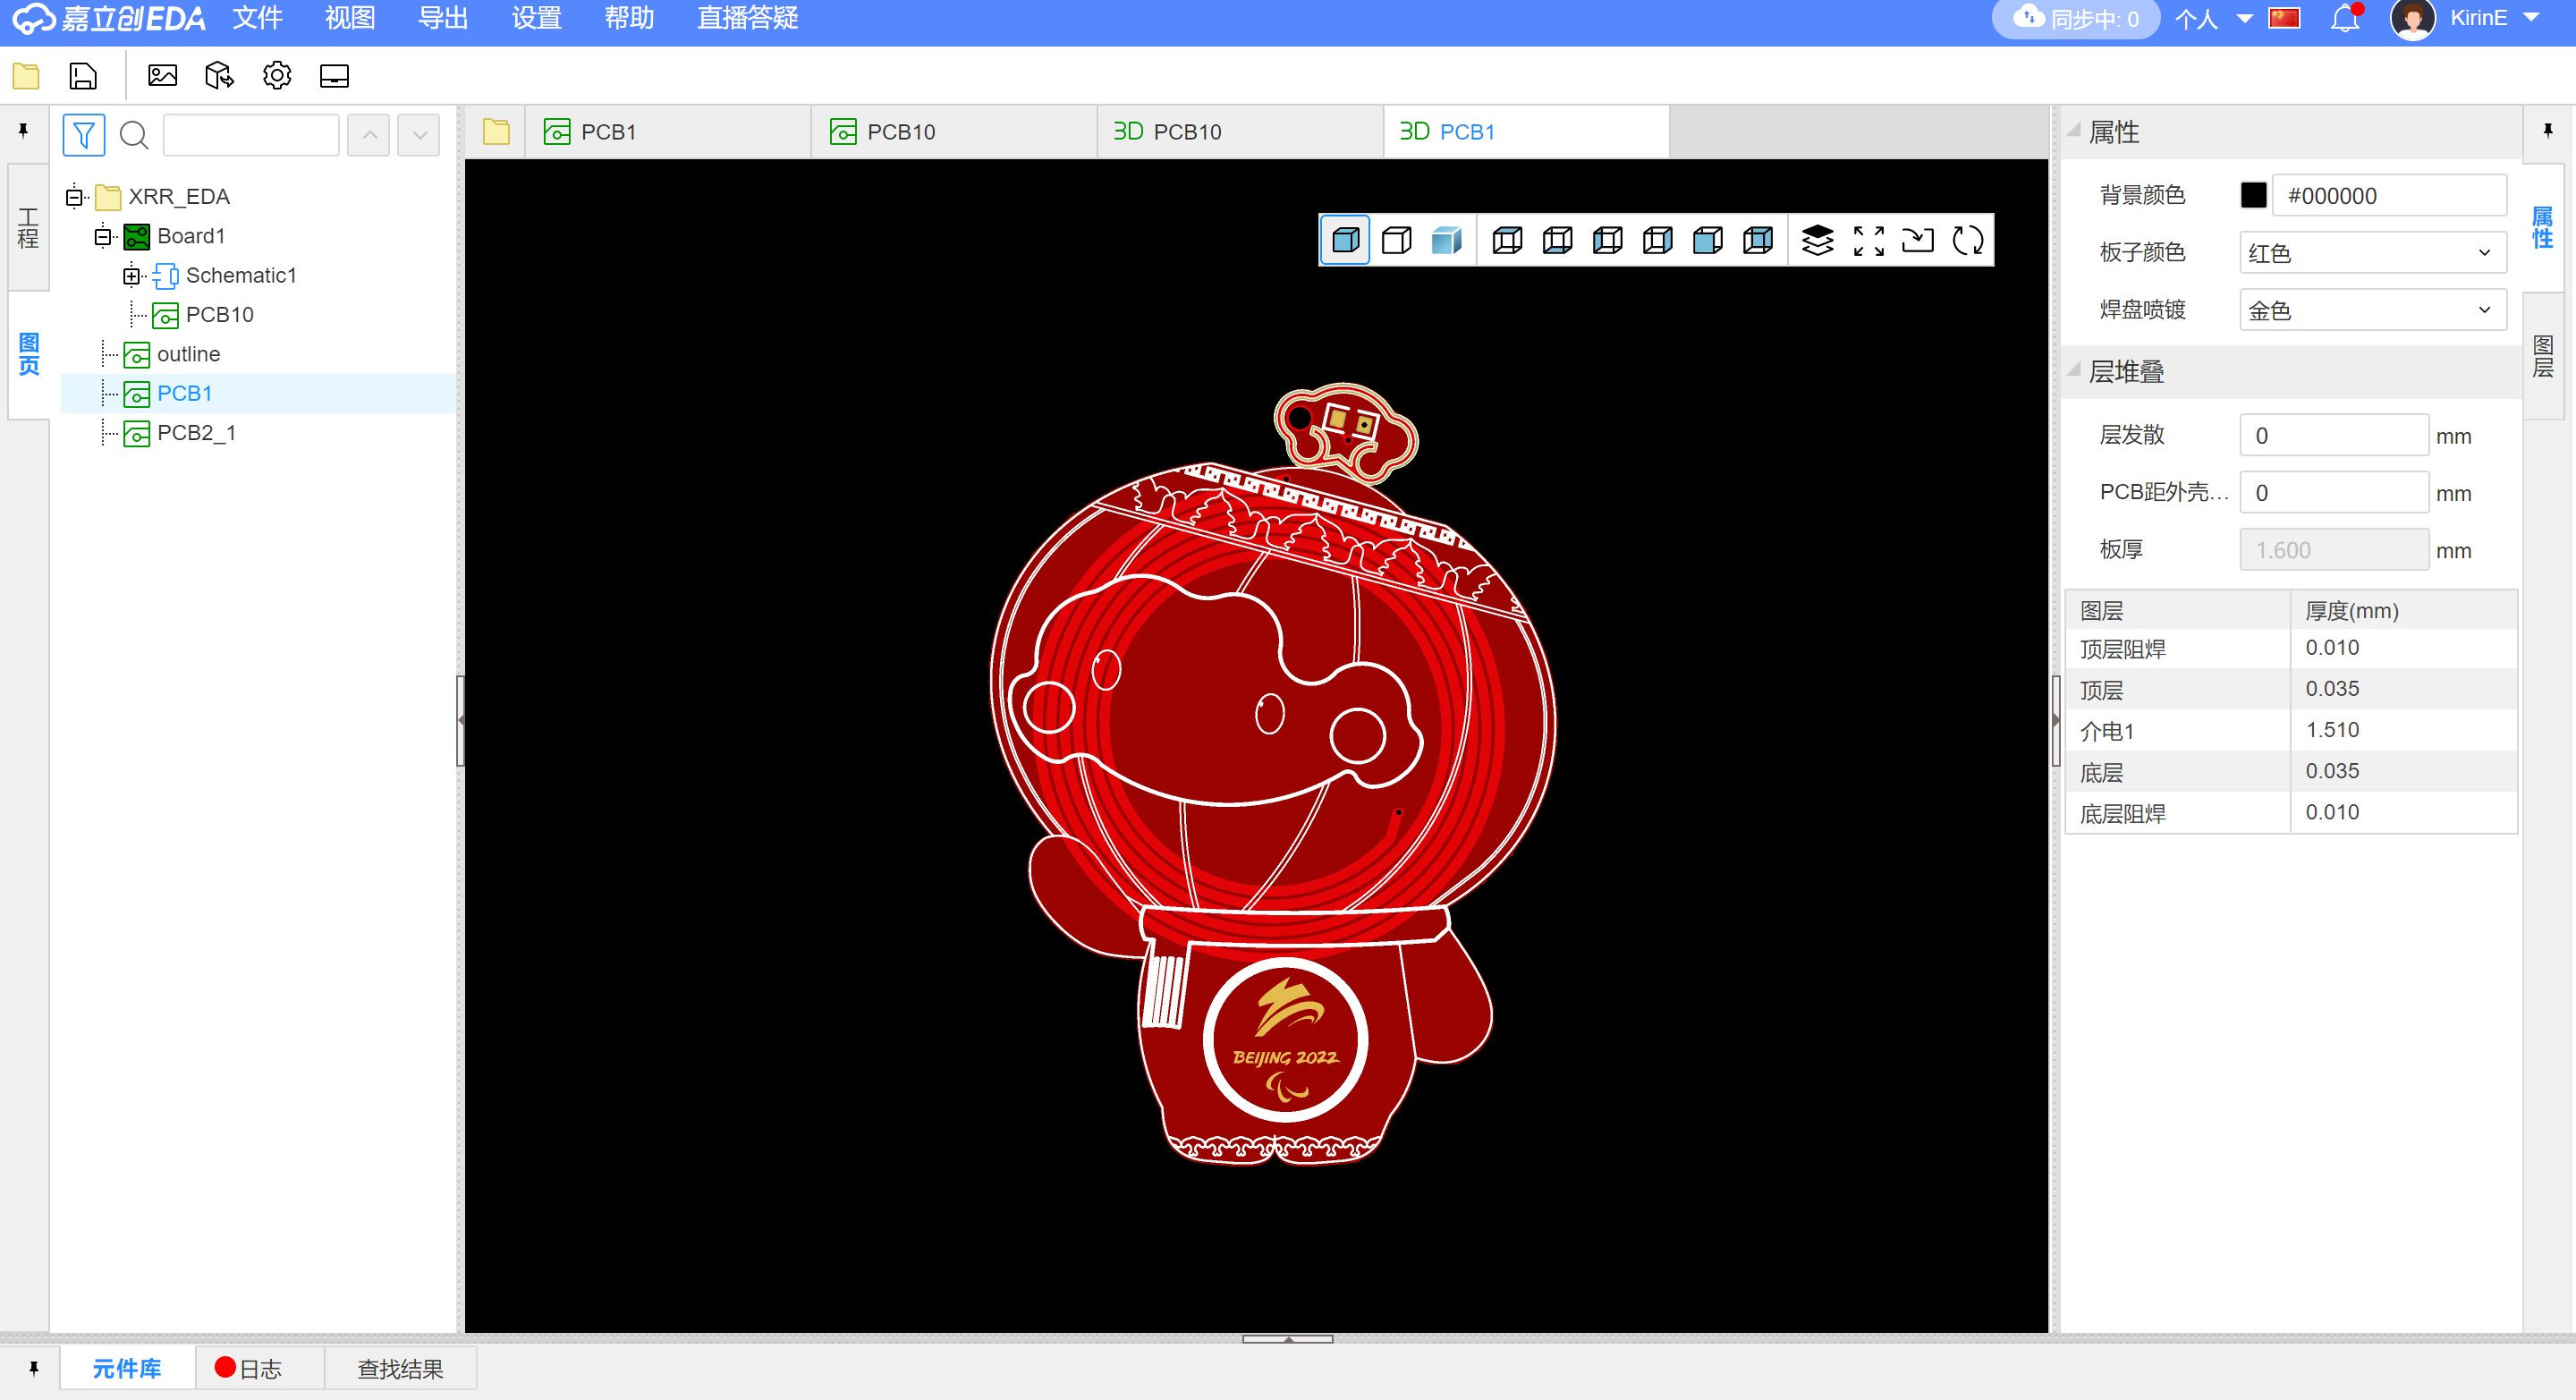Open the 视图 menu

tap(350, 18)
